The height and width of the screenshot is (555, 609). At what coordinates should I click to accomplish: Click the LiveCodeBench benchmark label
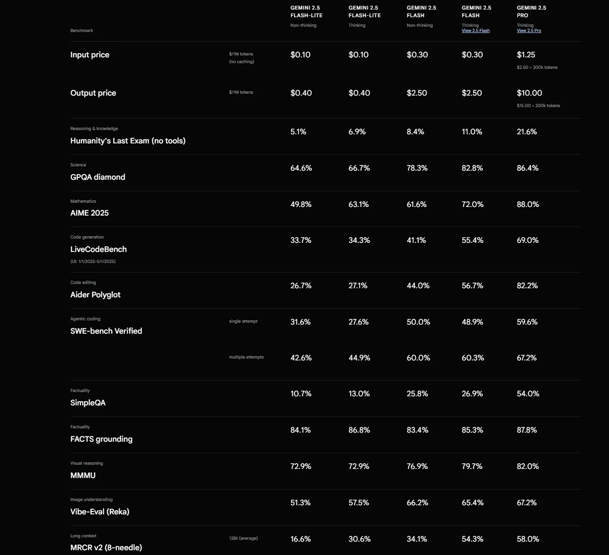(x=98, y=249)
